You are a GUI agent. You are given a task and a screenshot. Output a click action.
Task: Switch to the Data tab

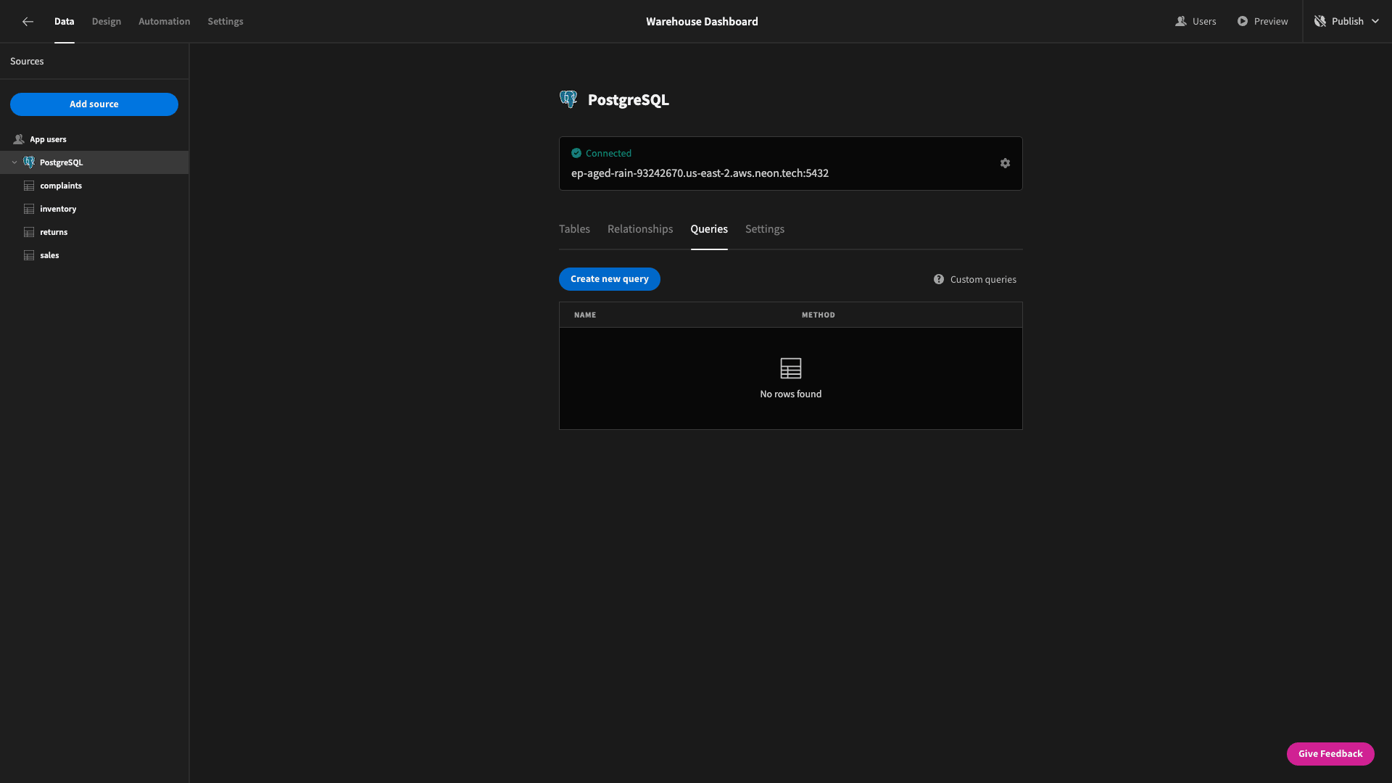click(x=65, y=22)
